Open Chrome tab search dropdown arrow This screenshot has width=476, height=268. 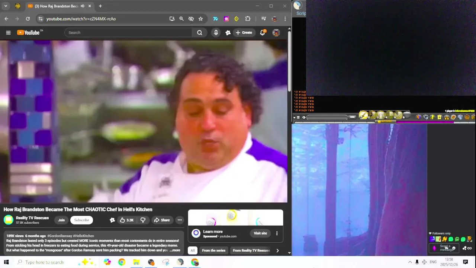(x=6, y=6)
